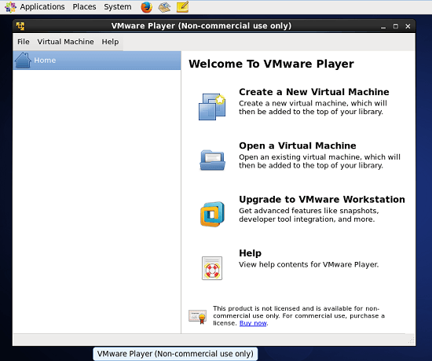Open the Virtual Machine menu
Image resolution: width=432 pixels, height=361 pixels.
[x=65, y=42]
